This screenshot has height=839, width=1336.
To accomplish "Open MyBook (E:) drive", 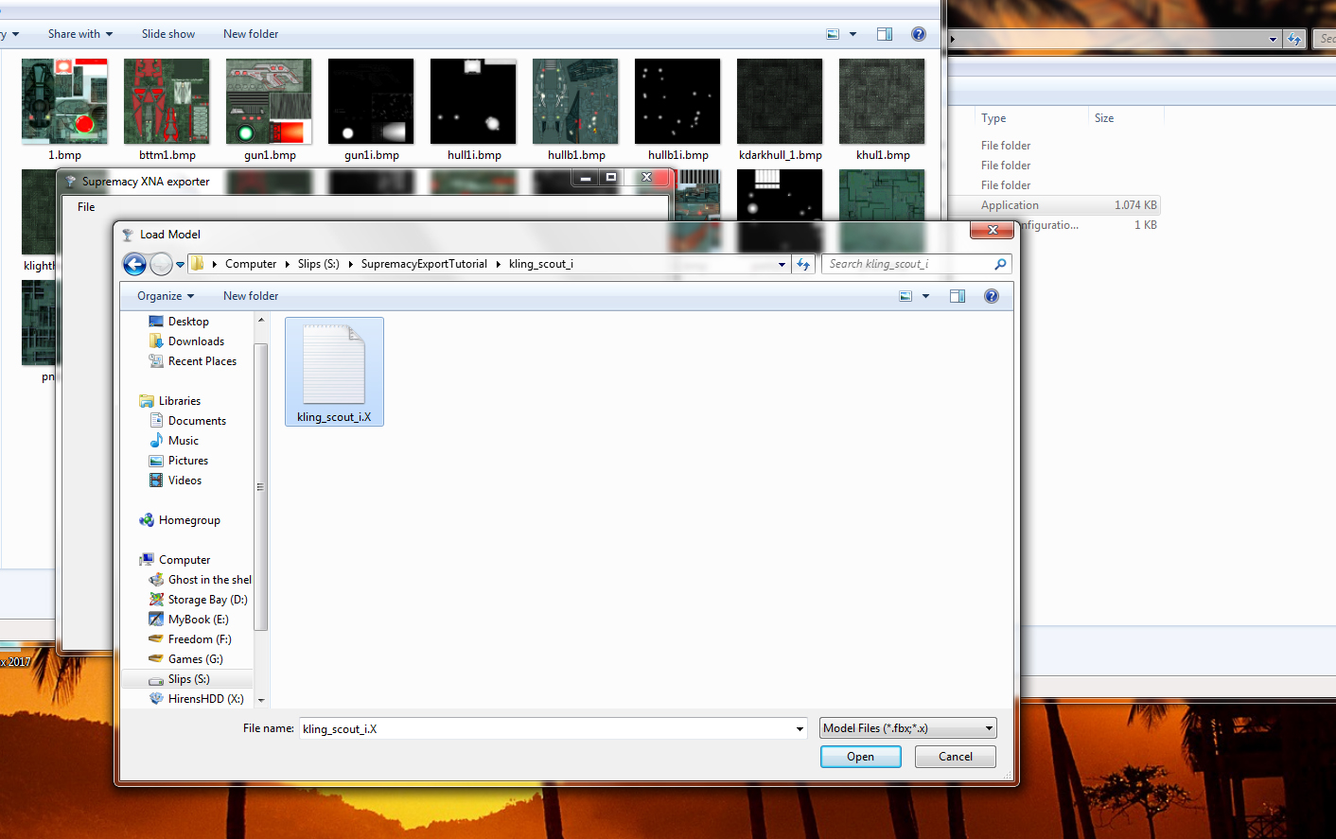I will [x=188, y=620].
